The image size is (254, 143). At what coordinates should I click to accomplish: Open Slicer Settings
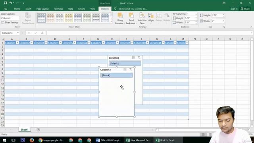(10, 23)
